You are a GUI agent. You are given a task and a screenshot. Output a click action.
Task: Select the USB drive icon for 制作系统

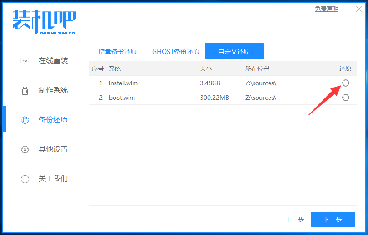pyautogui.click(x=25, y=90)
